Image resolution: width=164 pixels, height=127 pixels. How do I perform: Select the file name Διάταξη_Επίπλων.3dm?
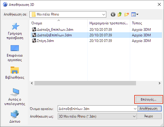coord(55,30)
